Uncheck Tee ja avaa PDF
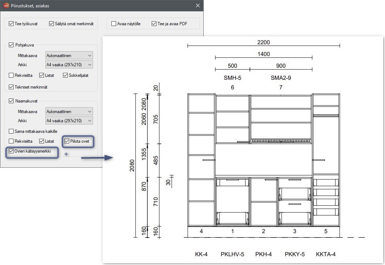 pos(154,24)
